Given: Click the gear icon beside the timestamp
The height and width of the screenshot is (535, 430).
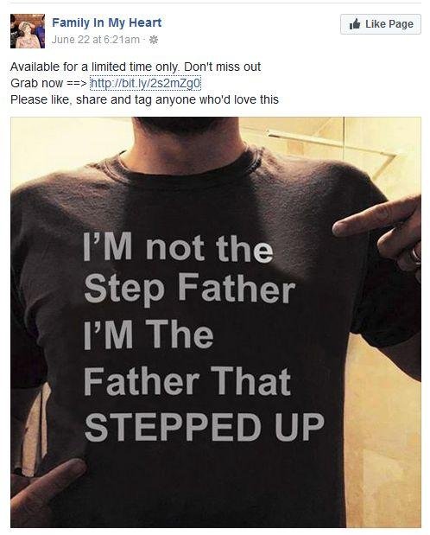Looking at the screenshot, I should (x=154, y=40).
